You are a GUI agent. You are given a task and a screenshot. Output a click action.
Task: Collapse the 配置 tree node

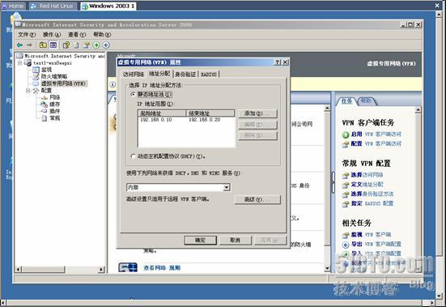(28, 91)
